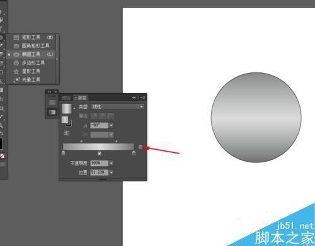
Task: Click the gradient slider bar
Action: pyautogui.click(x=98, y=147)
